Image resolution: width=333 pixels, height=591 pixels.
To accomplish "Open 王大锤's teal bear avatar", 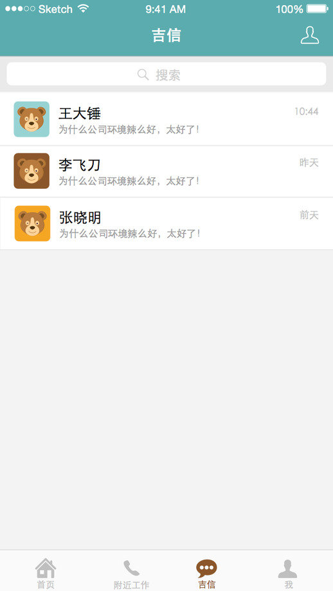I will coord(32,119).
